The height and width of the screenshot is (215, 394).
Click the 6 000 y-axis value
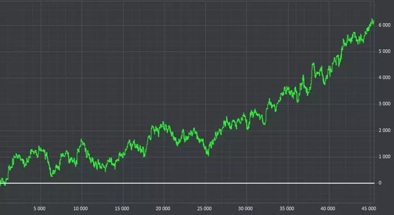tap(384, 25)
